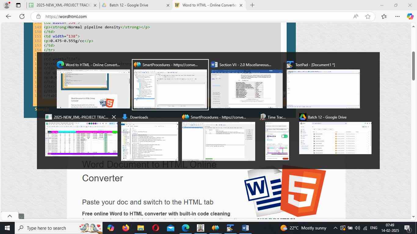Screen dimensions: 417x234
Task: Show hidden system tray icons
Action: pos(335,228)
